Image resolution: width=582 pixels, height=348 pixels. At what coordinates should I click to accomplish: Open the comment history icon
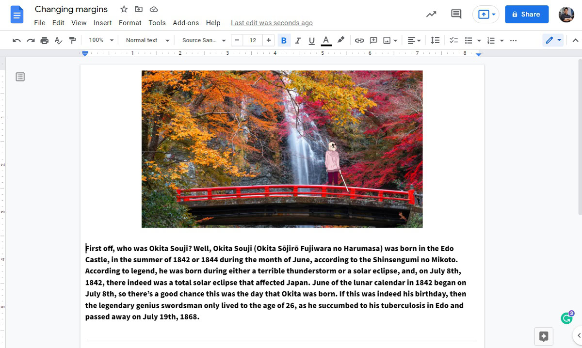tap(456, 14)
